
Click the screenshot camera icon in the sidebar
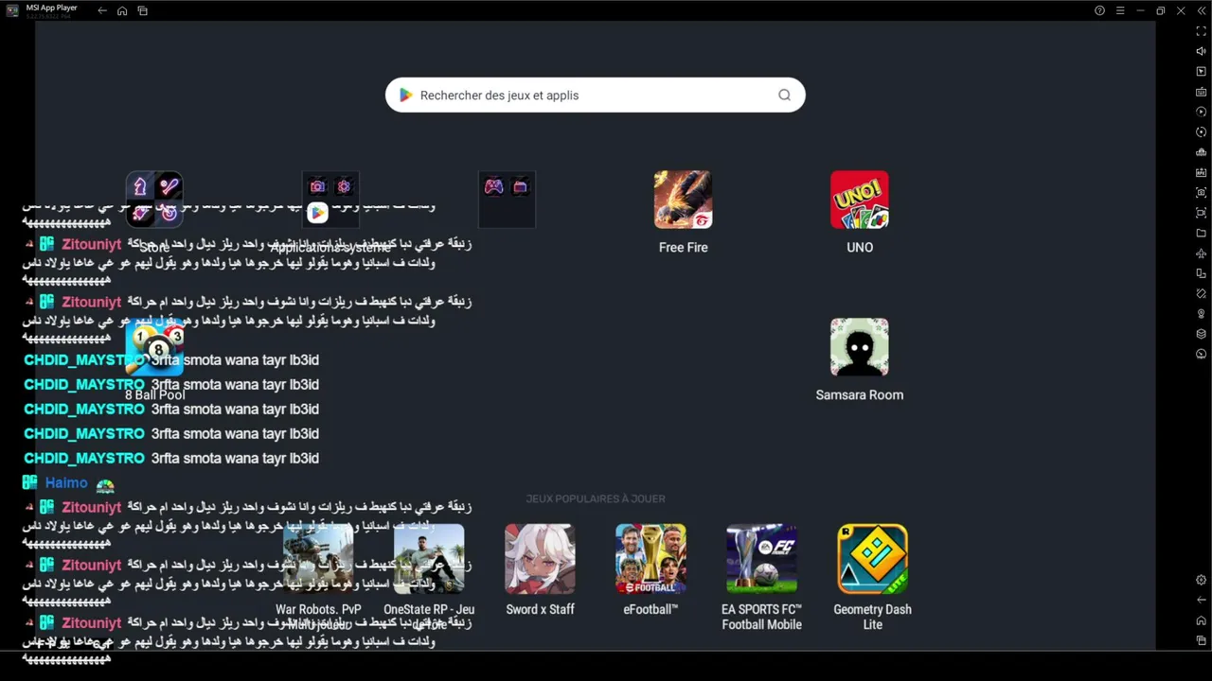coord(1201,193)
